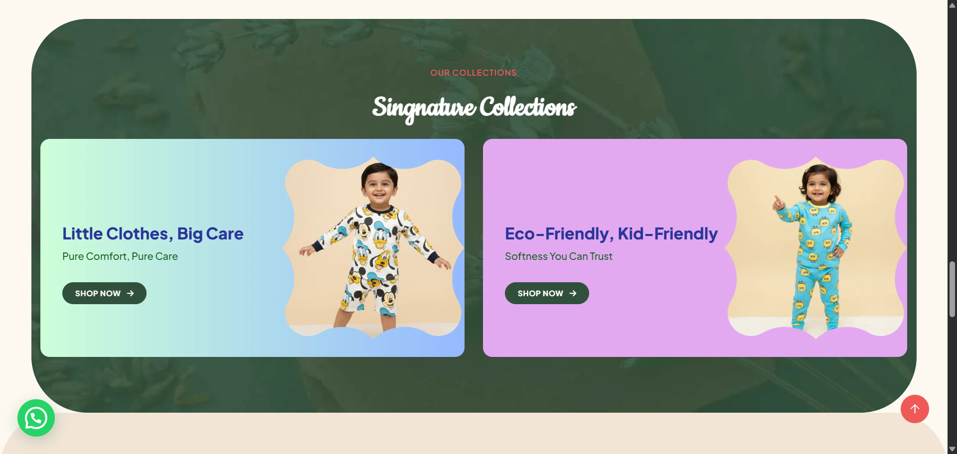Viewport: 957px width, 454px height.
Task: Click the scrollbar down arrow
Action: pyautogui.click(x=952, y=449)
